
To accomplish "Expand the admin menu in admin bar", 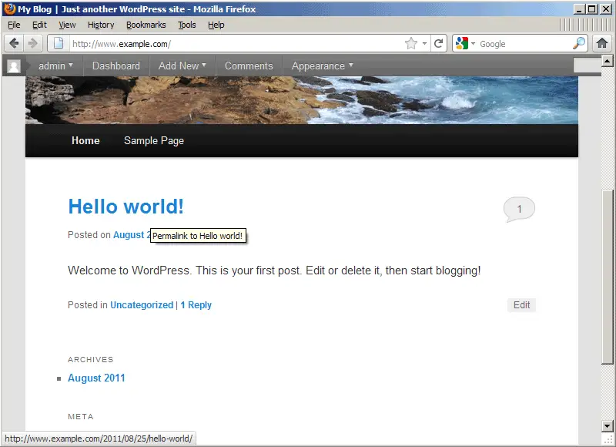I will (x=55, y=66).
